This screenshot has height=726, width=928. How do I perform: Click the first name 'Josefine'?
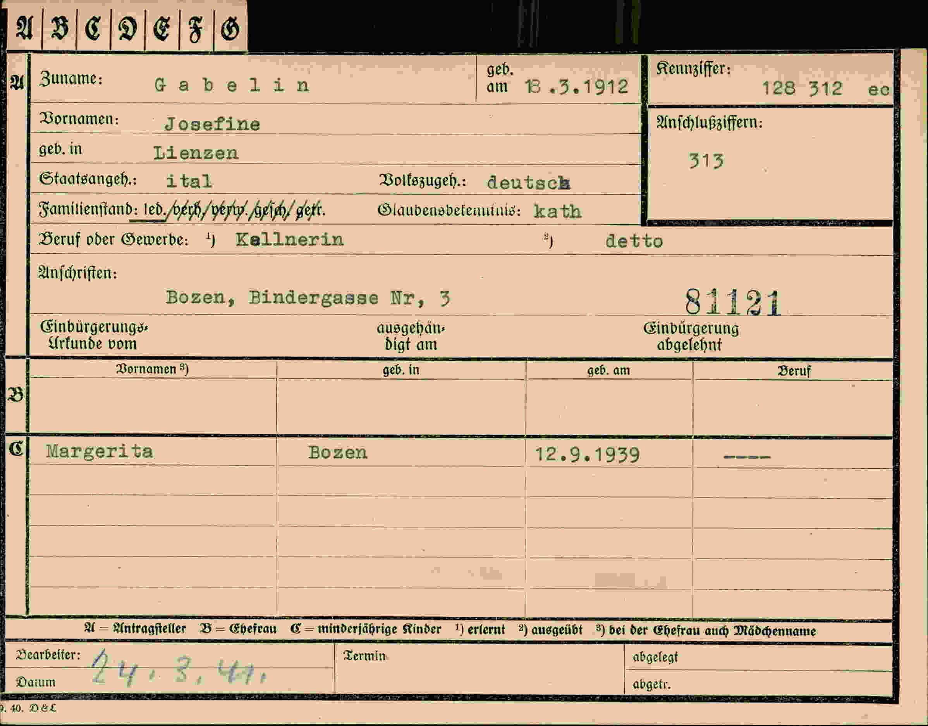click(212, 124)
